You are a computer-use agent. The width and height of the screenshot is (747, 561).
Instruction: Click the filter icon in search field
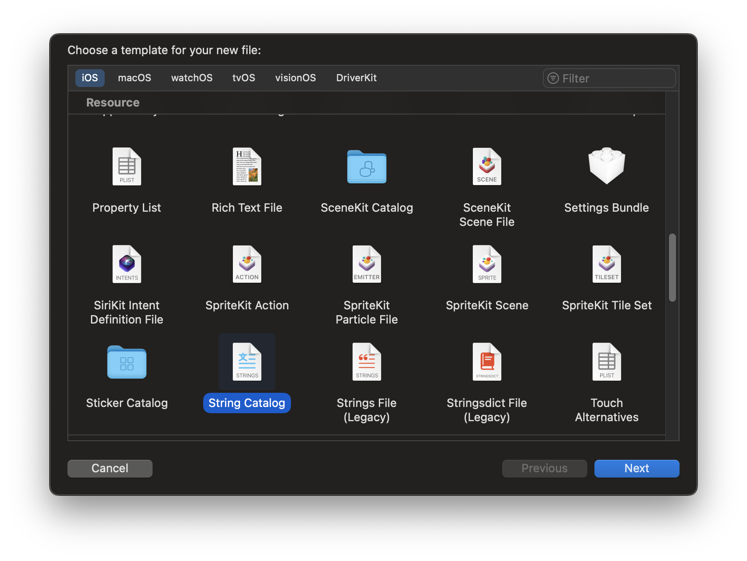(553, 78)
